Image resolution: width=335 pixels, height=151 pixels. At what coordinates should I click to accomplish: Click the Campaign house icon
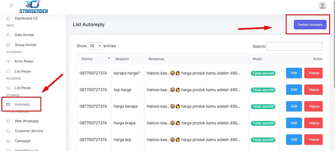click(x=8, y=141)
